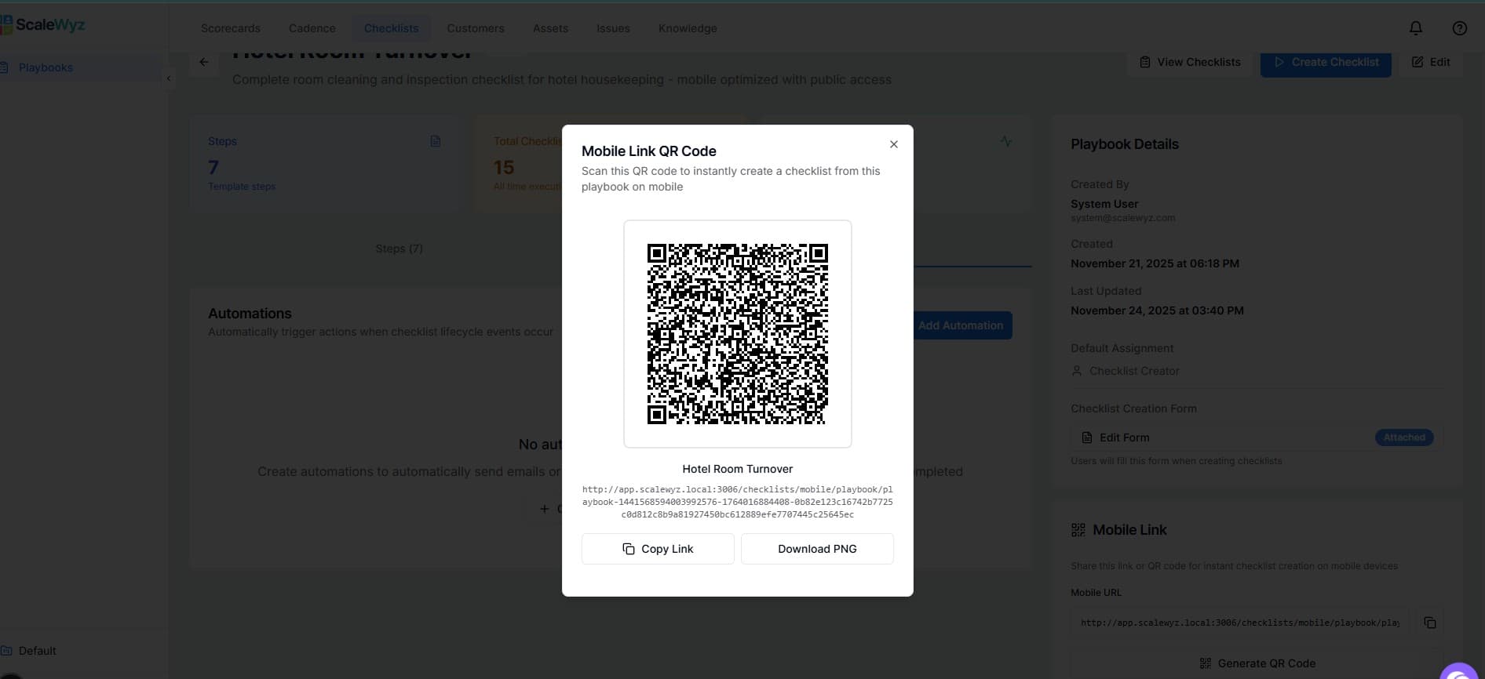
Task: Click the Default folder icon
Action: (x=5, y=651)
